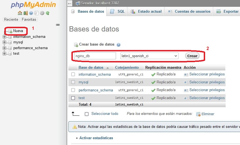Expand the mysql database tree node

point(4,42)
